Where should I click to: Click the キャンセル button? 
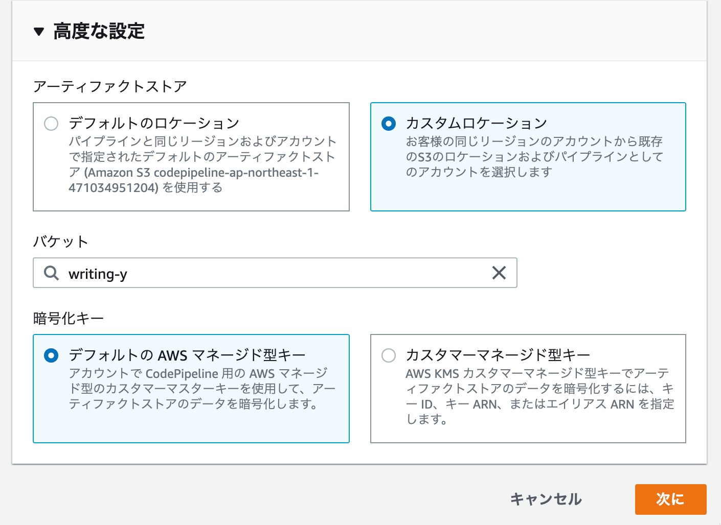point(546,499)
